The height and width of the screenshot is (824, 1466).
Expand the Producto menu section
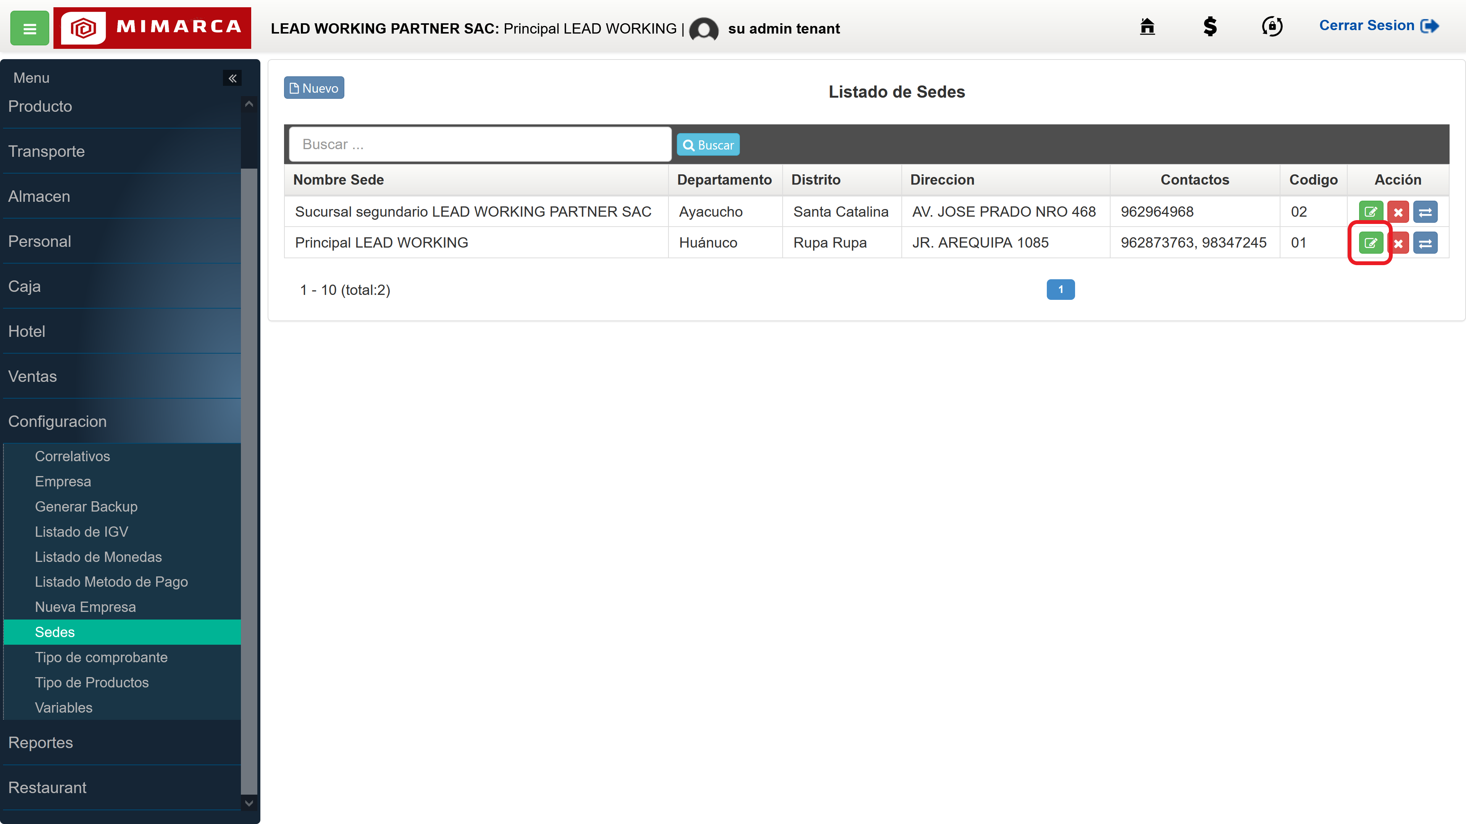pos(122,106)
